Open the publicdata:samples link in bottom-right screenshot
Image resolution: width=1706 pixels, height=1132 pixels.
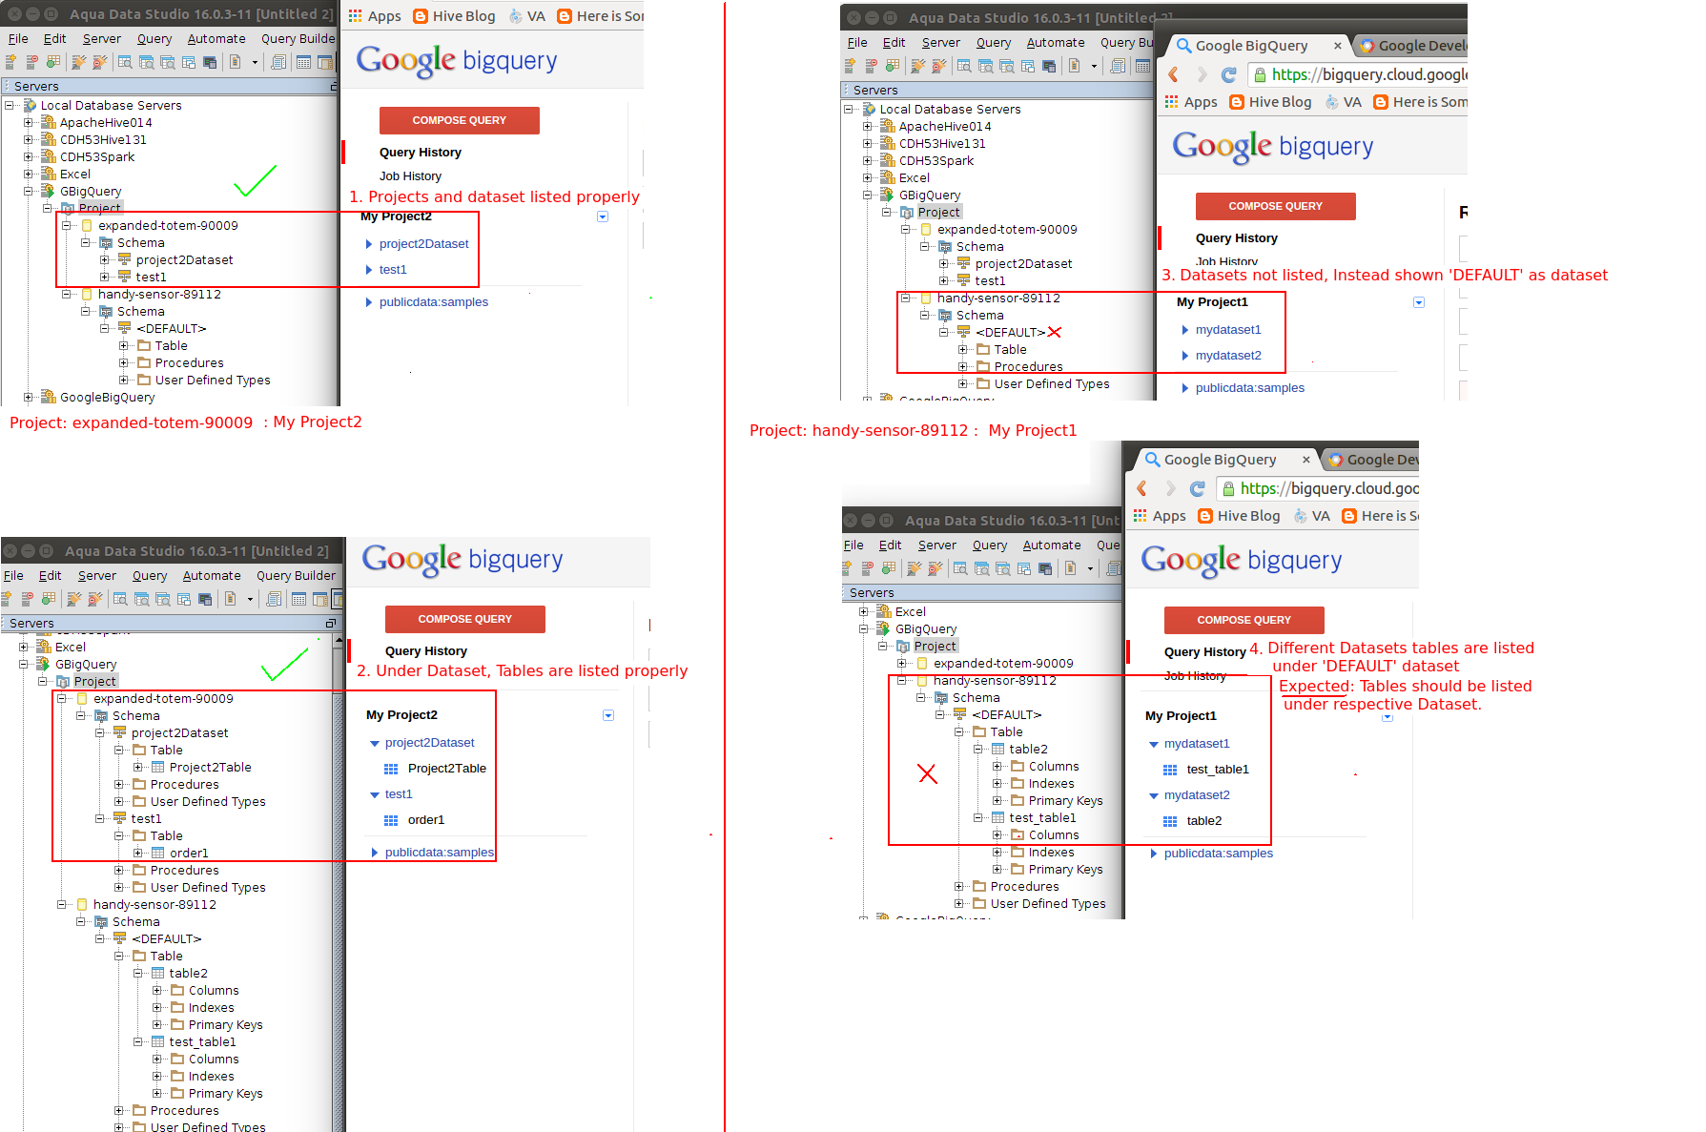pyautogui.click(x=1219, y=853)
